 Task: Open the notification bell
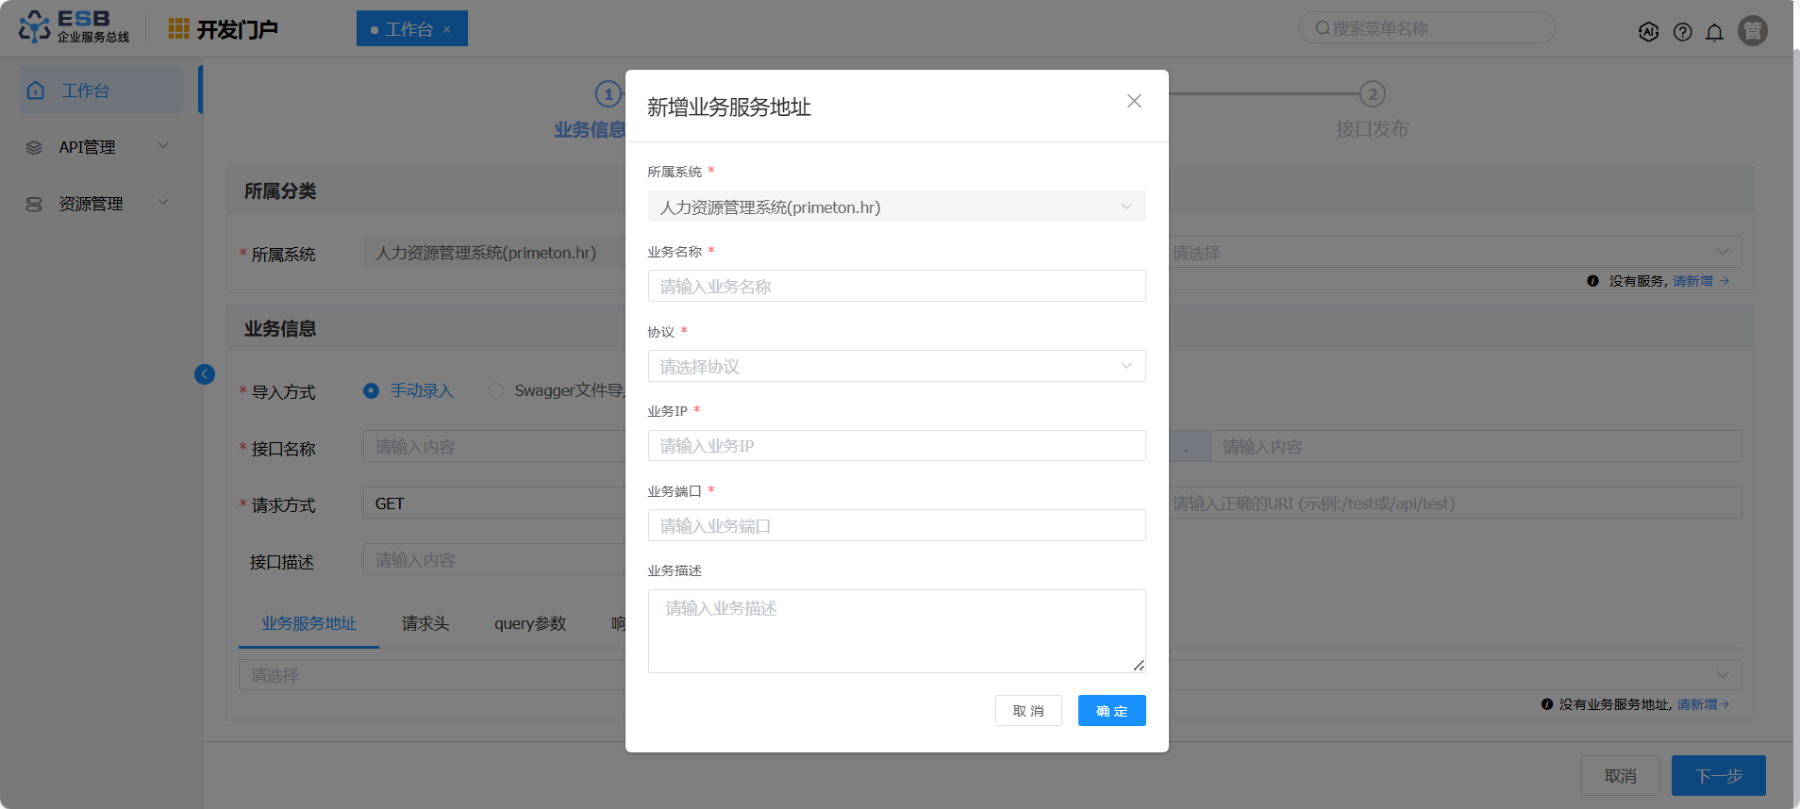(1714, 32)
